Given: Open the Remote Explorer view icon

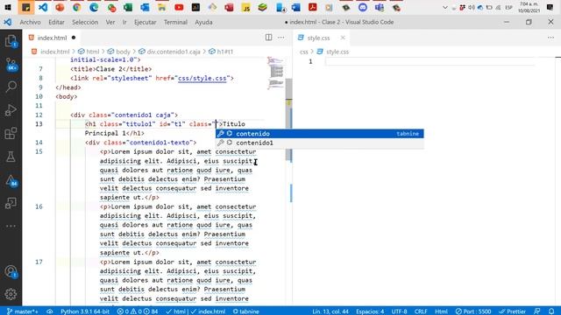Looking at the screenshot, I should coord(11,203).
